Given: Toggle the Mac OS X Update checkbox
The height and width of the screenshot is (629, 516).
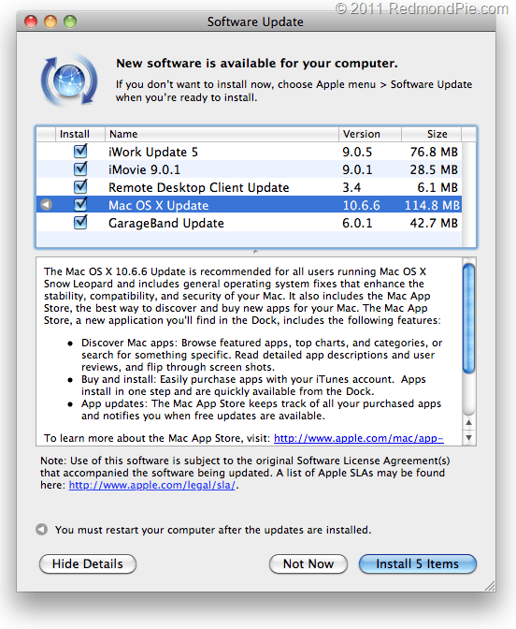Looking at the screenshot, I should [80, 205].
